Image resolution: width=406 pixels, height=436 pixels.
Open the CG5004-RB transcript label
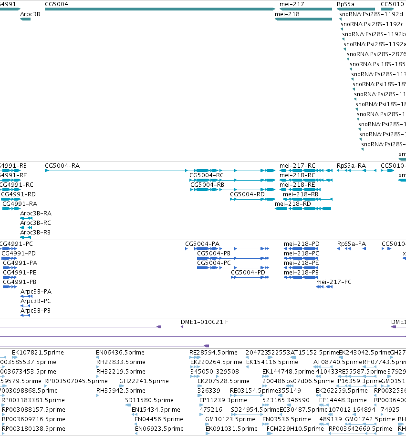click(x=207, y=184)
